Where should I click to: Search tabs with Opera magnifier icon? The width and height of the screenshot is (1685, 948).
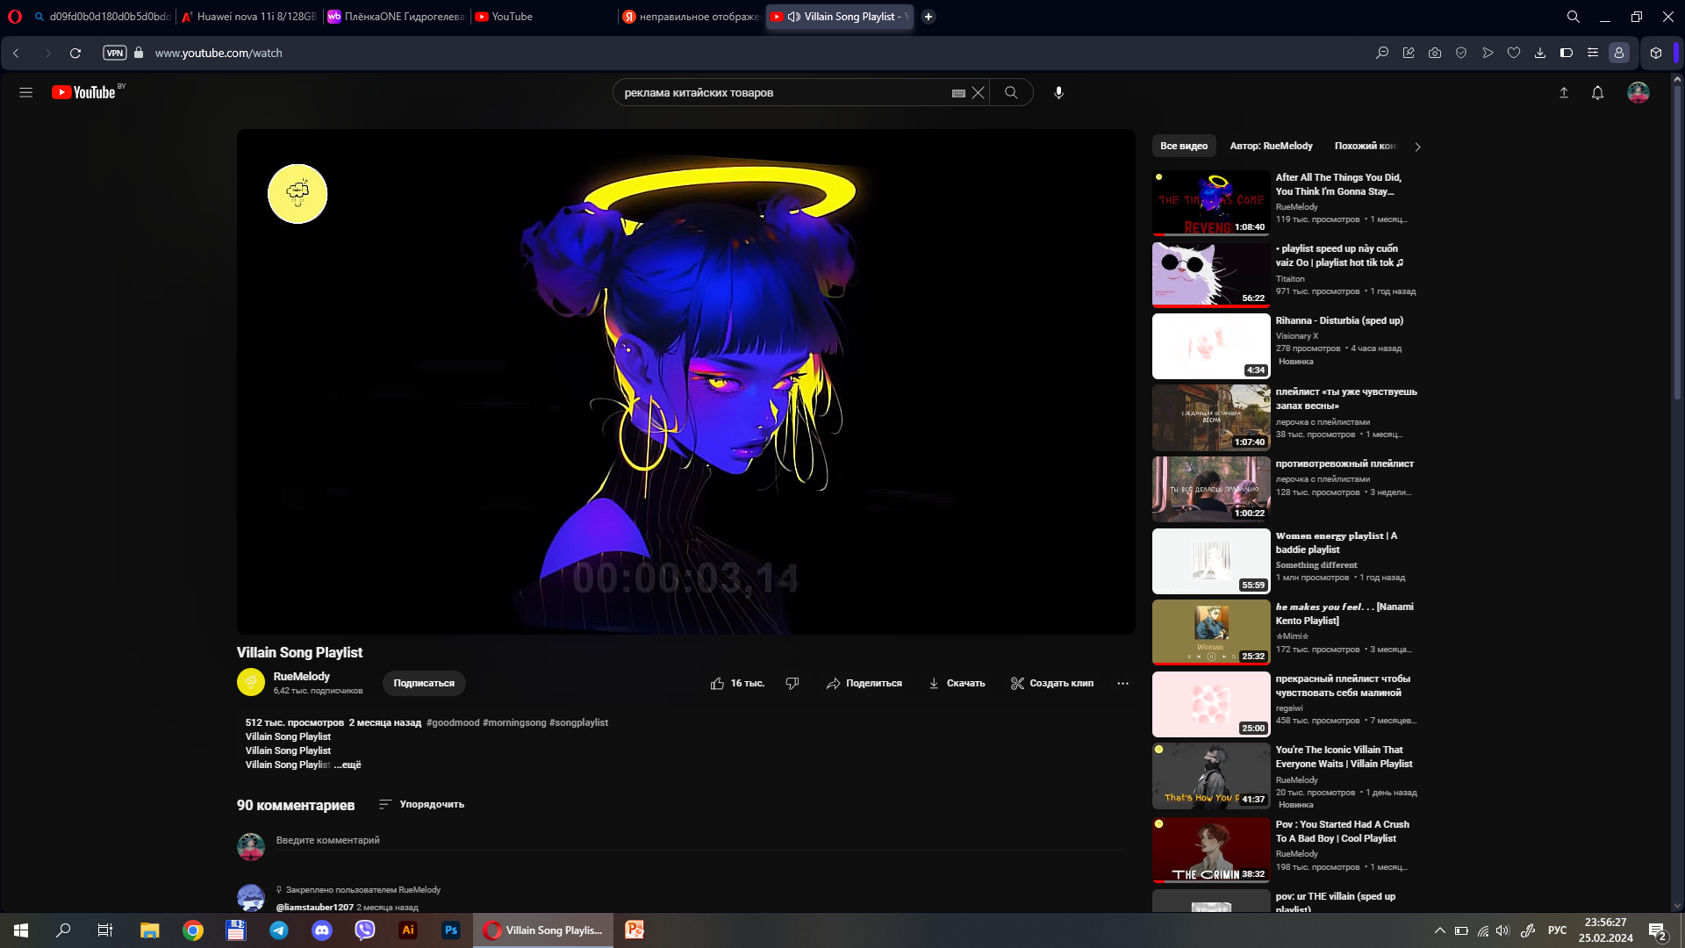pos(1574,17)
